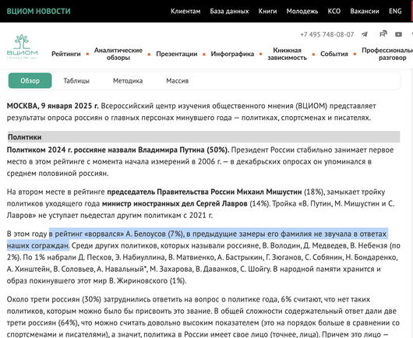Go to the События section
Viewport: 413px width, 338px height.
(x=334, y=54)
